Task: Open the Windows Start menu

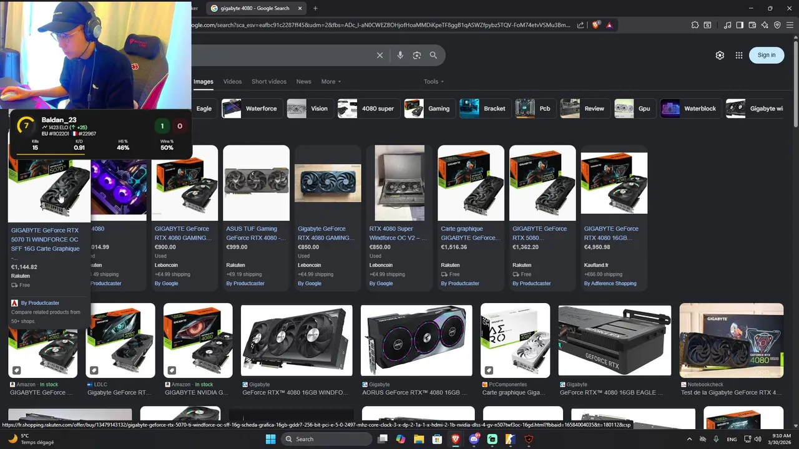Action: point(270,439)
